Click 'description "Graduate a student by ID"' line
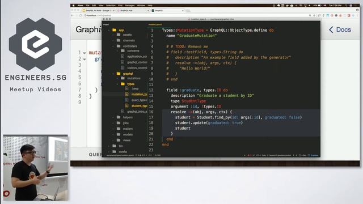This screenshot has height=204, width=363. (x=212, y=96)
